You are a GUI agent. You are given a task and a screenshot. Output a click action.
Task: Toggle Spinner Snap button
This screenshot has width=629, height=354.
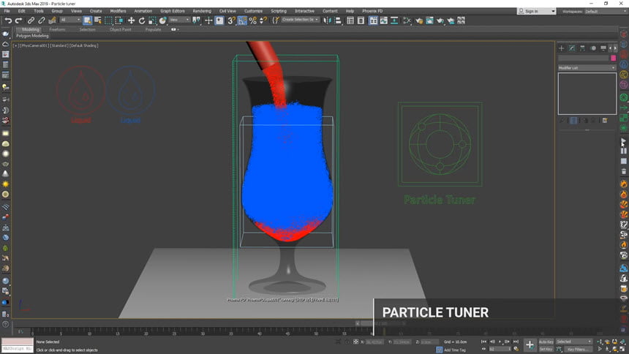[263, 20]
